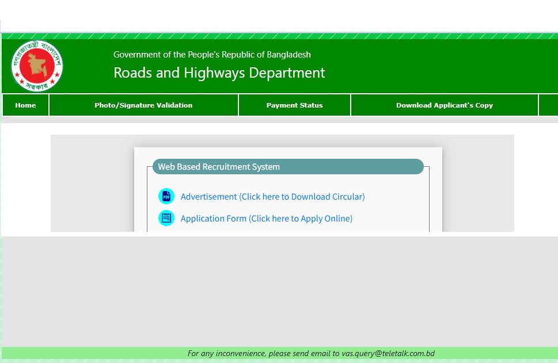Click the blank white strip above the header
This screenshot has height=363, width=558.
[x=279, y=16]
